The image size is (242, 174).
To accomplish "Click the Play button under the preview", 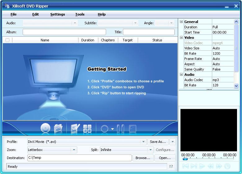I will click(x=202, y=166).
